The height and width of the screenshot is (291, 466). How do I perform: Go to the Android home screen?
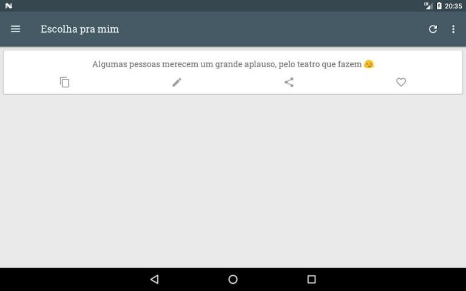tap(233, 279)
